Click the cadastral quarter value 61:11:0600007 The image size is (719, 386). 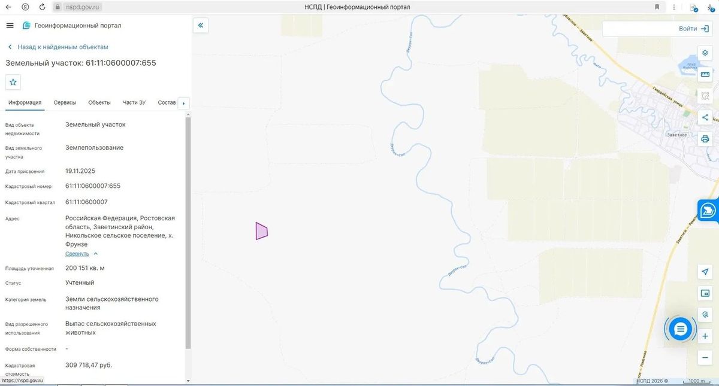(x=86, y=202)
